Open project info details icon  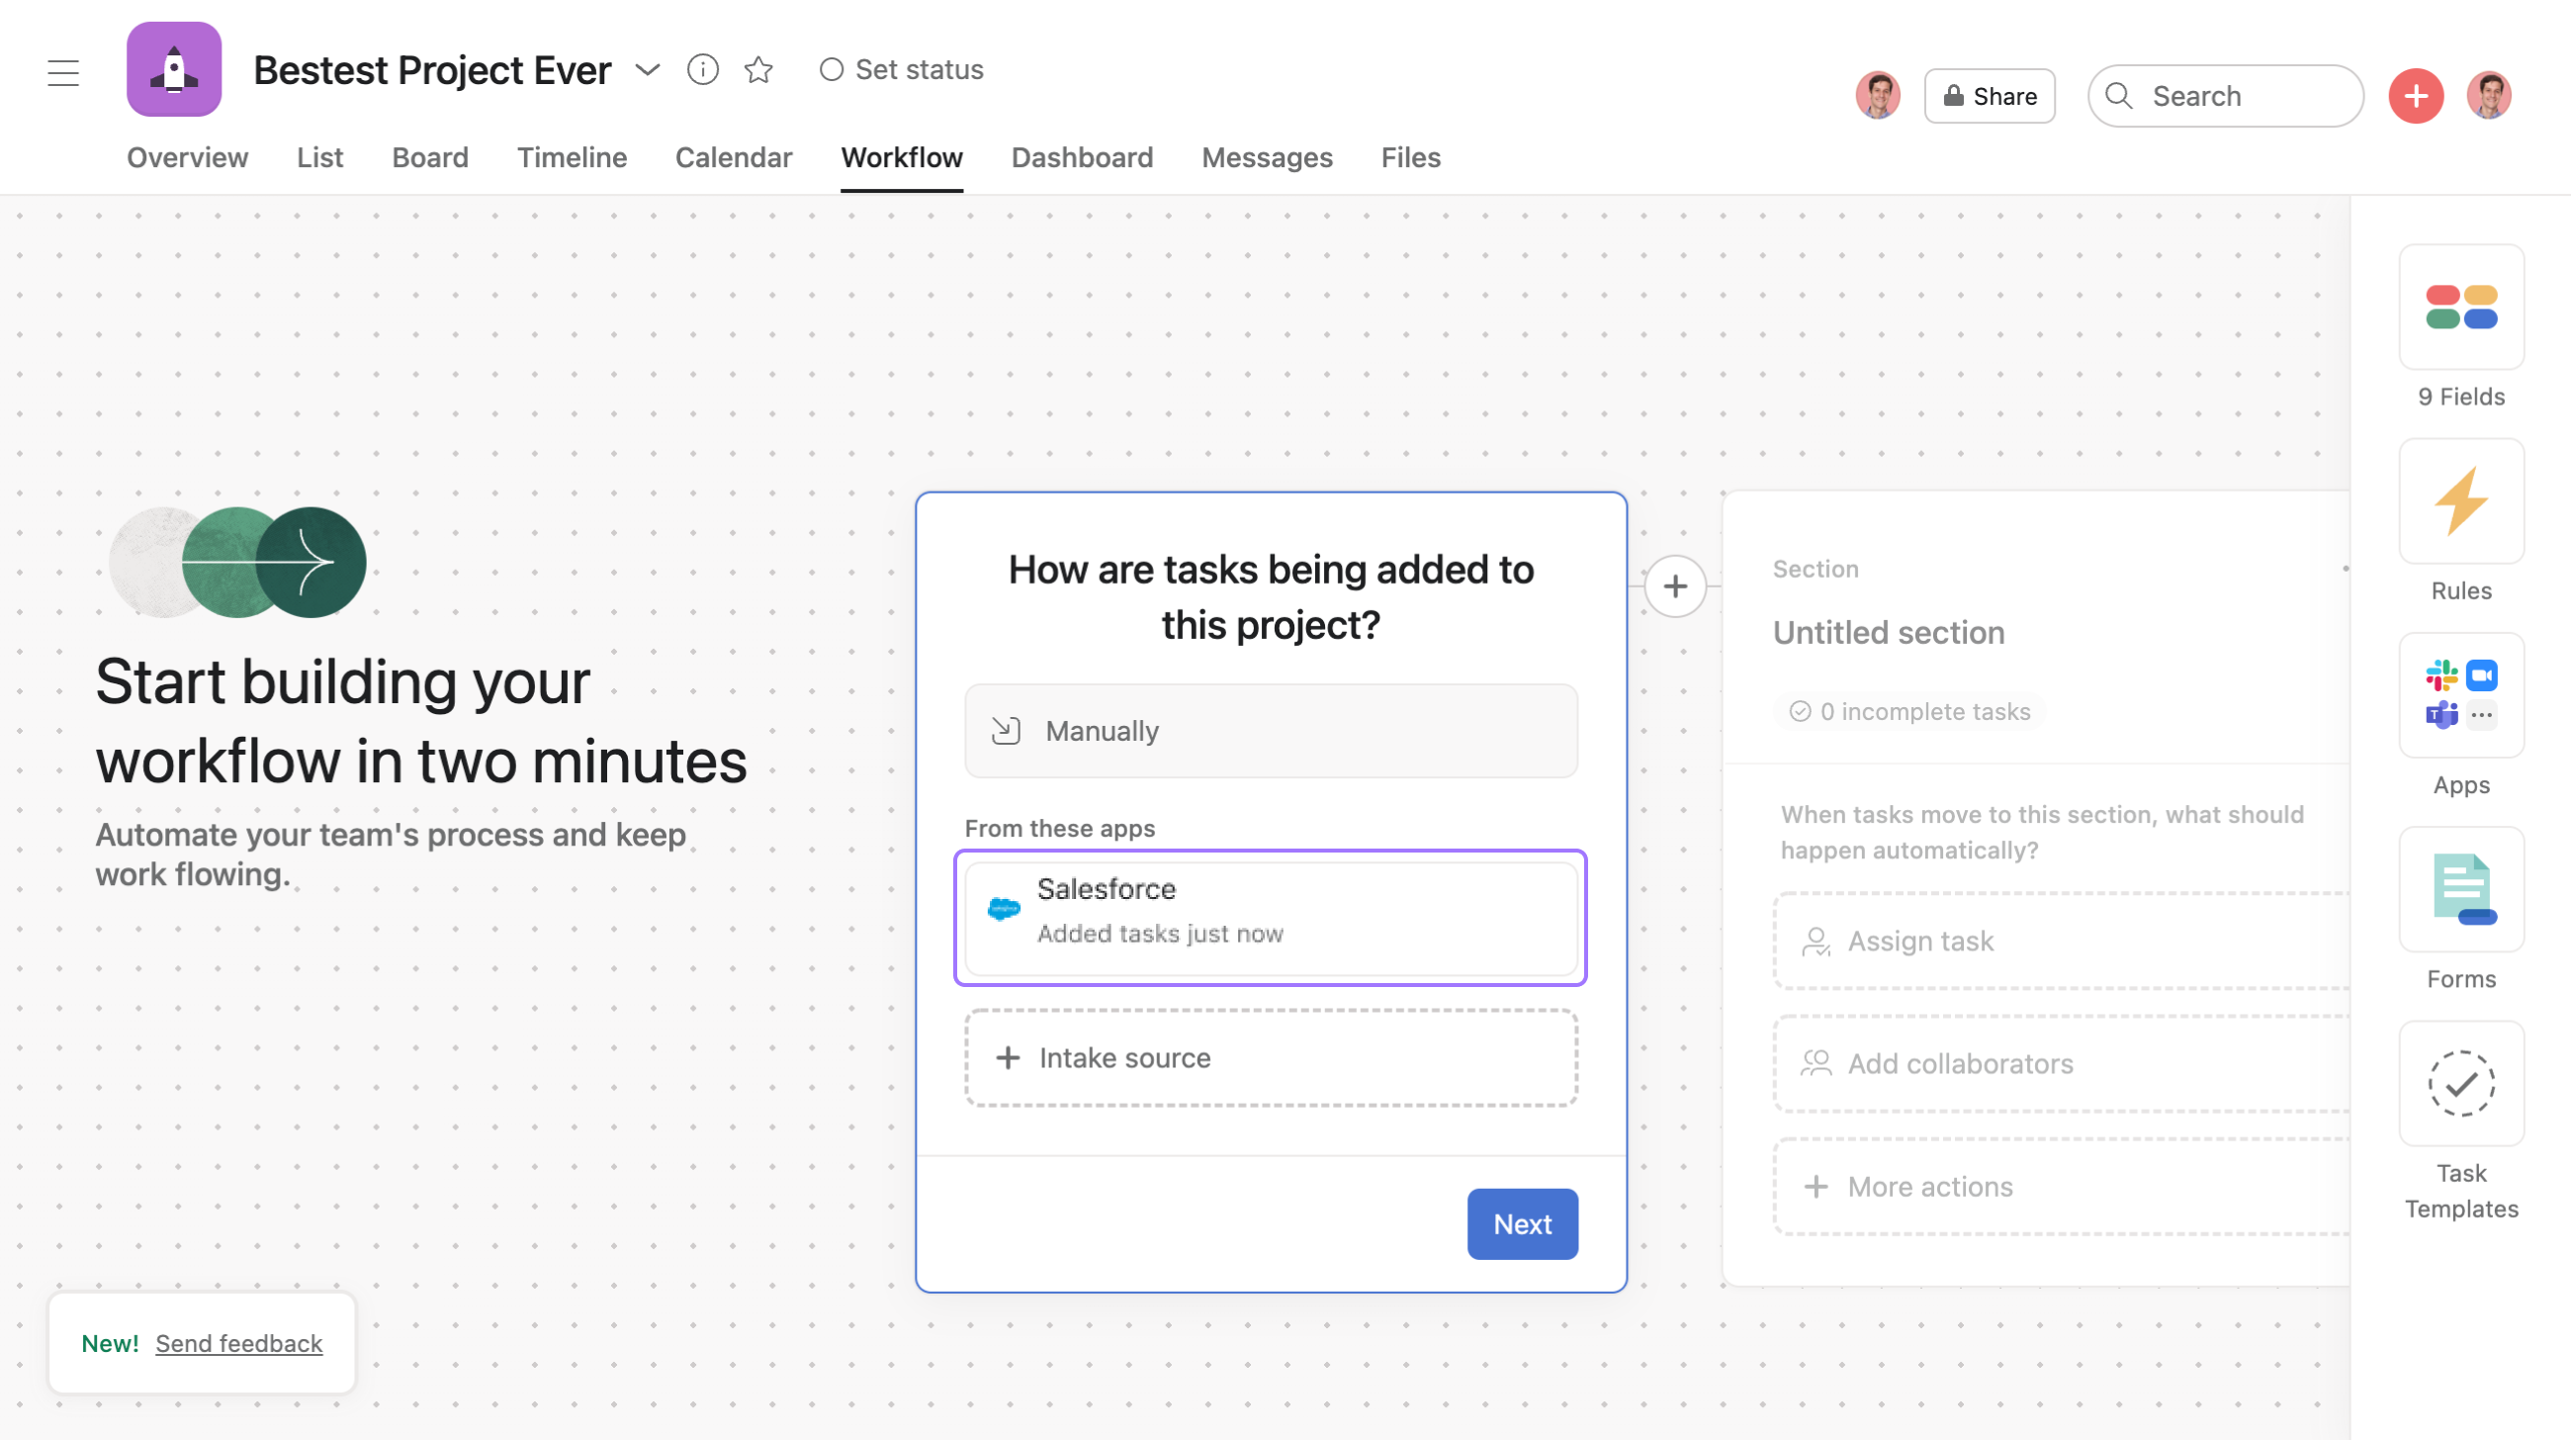(x=703, y=70)
